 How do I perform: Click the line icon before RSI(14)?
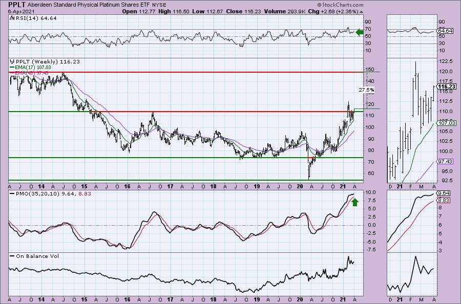click(12, 18)
